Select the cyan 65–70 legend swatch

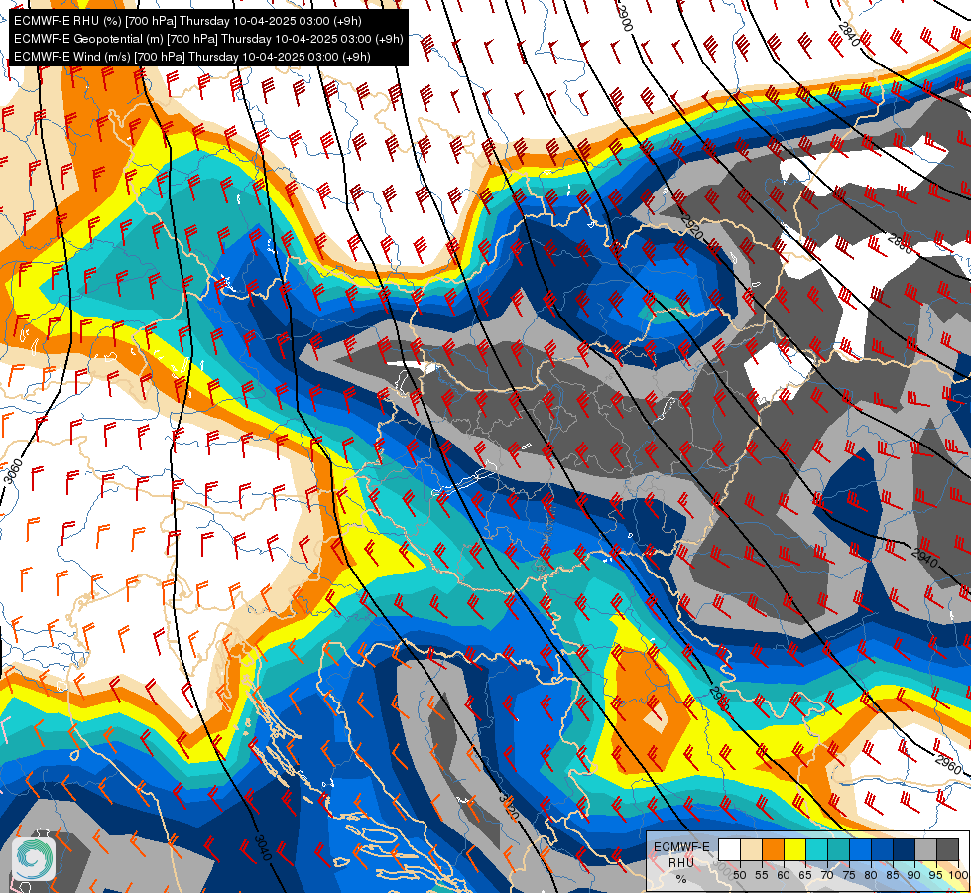[x=817, y=849]
